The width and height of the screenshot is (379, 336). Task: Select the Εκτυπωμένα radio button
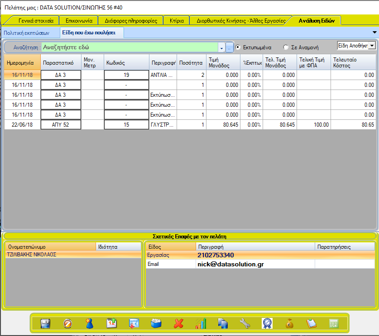238,47
